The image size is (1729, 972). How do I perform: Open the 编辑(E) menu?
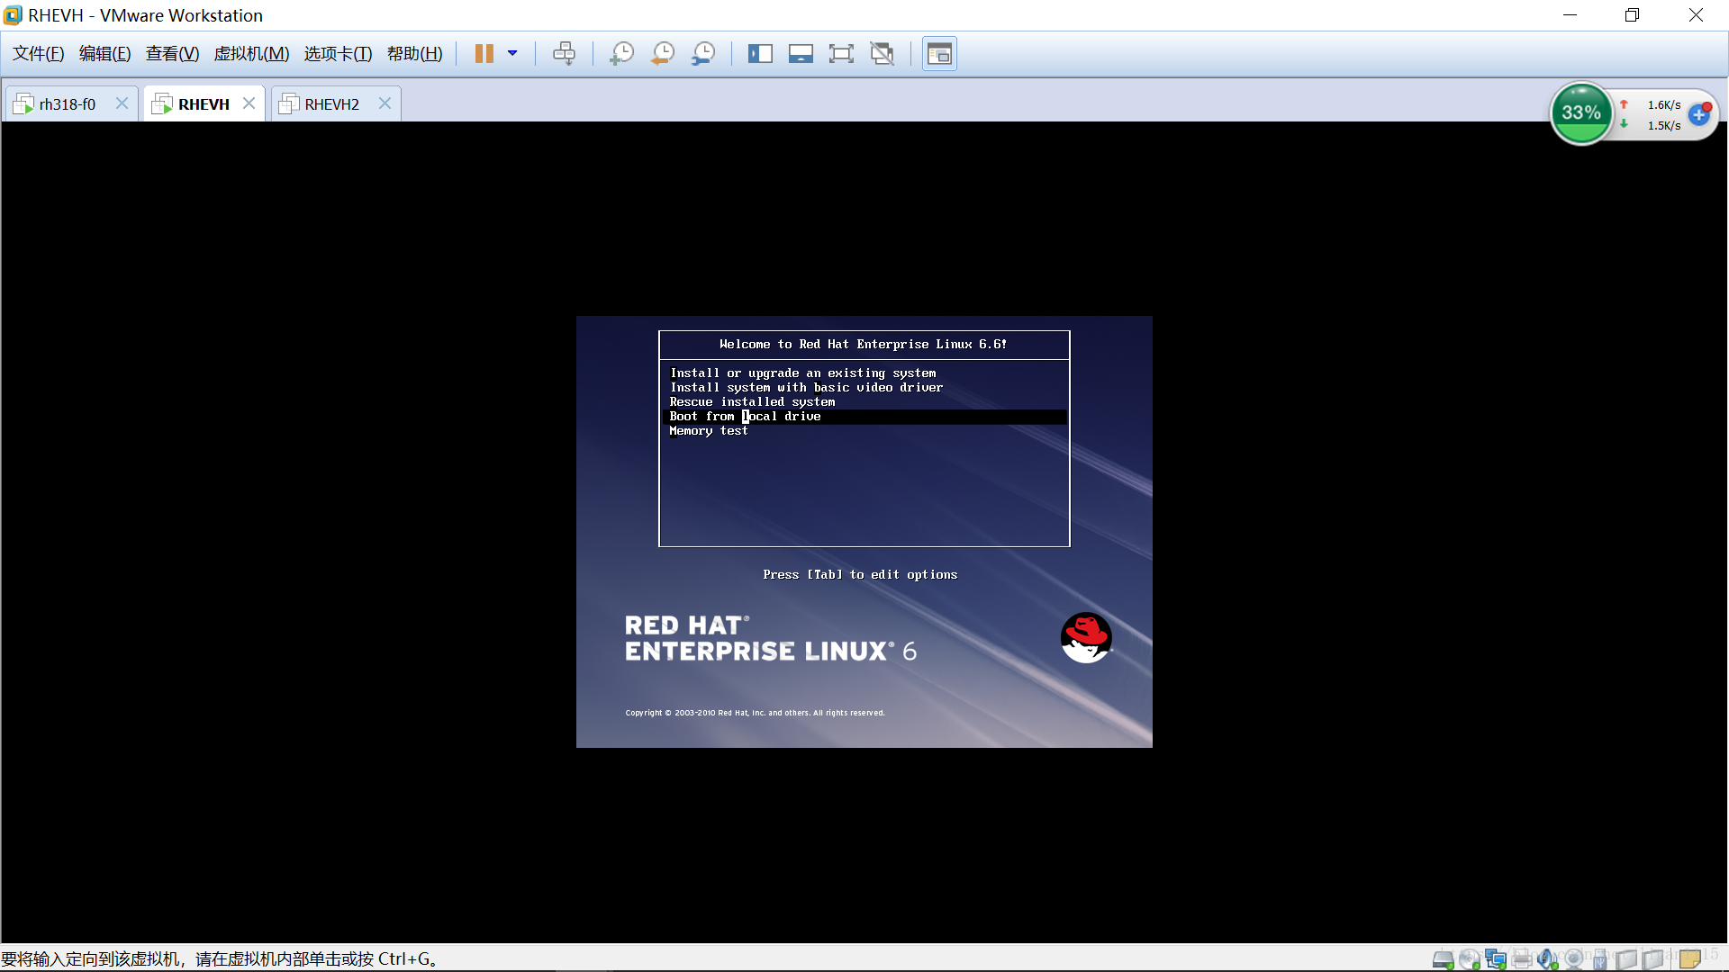(105, 54)
